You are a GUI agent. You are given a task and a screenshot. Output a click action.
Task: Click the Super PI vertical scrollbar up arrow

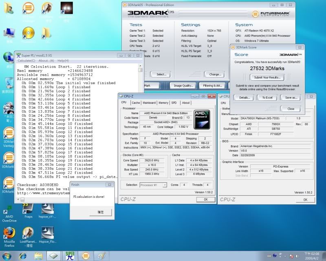coord(140,66)
